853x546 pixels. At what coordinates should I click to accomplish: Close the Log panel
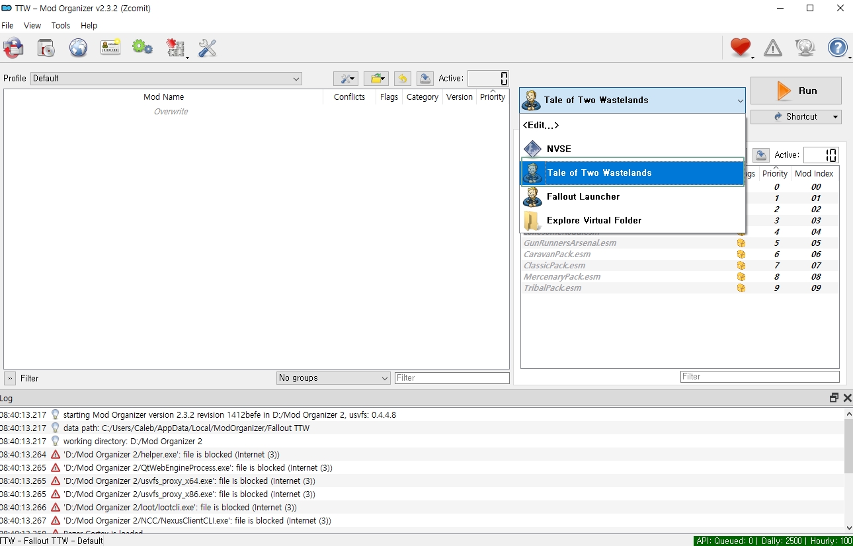click(x=847, y=398)
